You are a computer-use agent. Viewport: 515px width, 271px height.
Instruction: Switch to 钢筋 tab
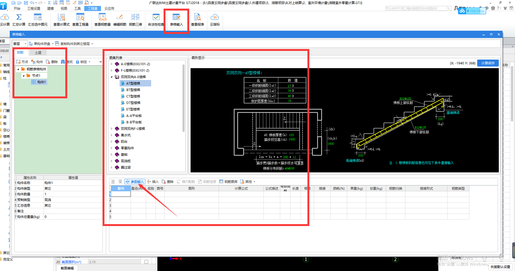tap(20, 53)
